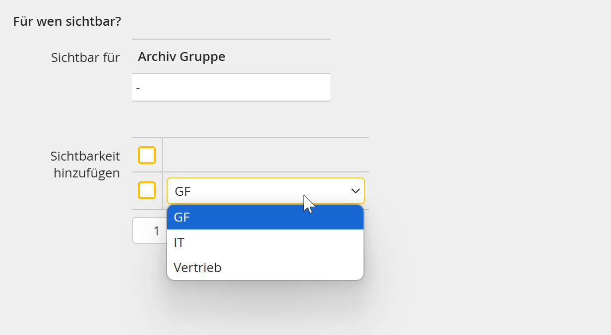The width and height of the screenshot is (611, 335).
Task: Click the dash value in Archiv Gruppe row
Action: (x=138, y=88)
